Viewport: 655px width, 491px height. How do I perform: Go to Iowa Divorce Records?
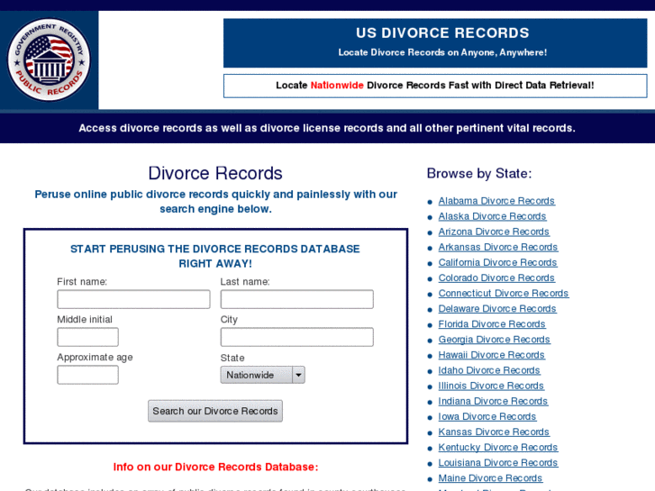[487, 416]
